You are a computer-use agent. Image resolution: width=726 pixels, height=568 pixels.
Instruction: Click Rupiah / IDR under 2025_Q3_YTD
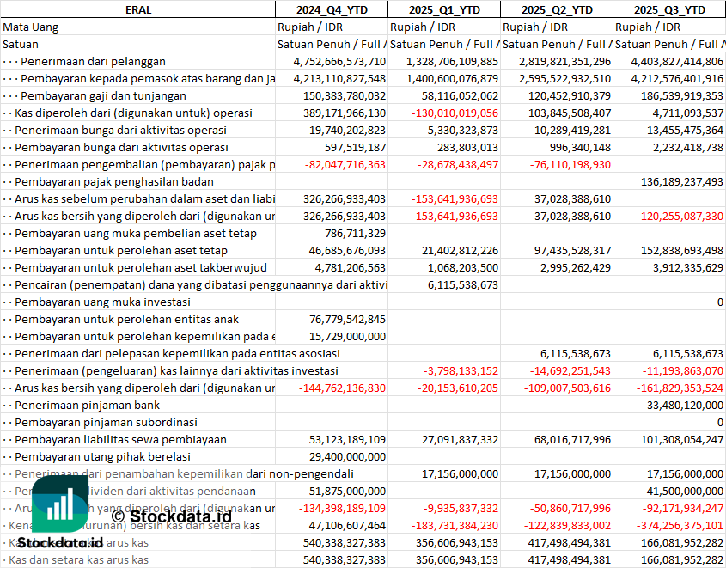point(647,27)
